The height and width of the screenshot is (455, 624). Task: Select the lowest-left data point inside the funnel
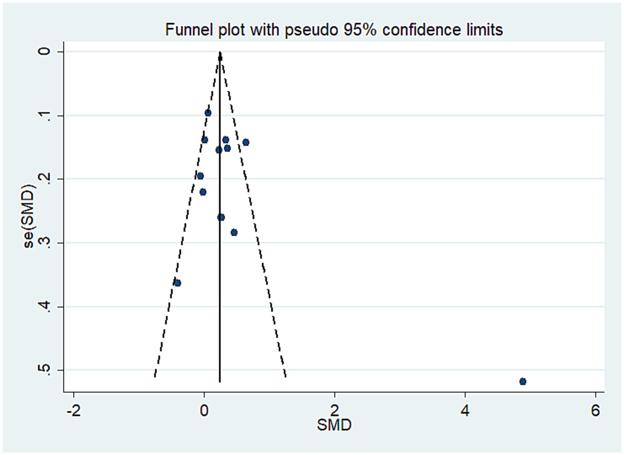point(177,283)
